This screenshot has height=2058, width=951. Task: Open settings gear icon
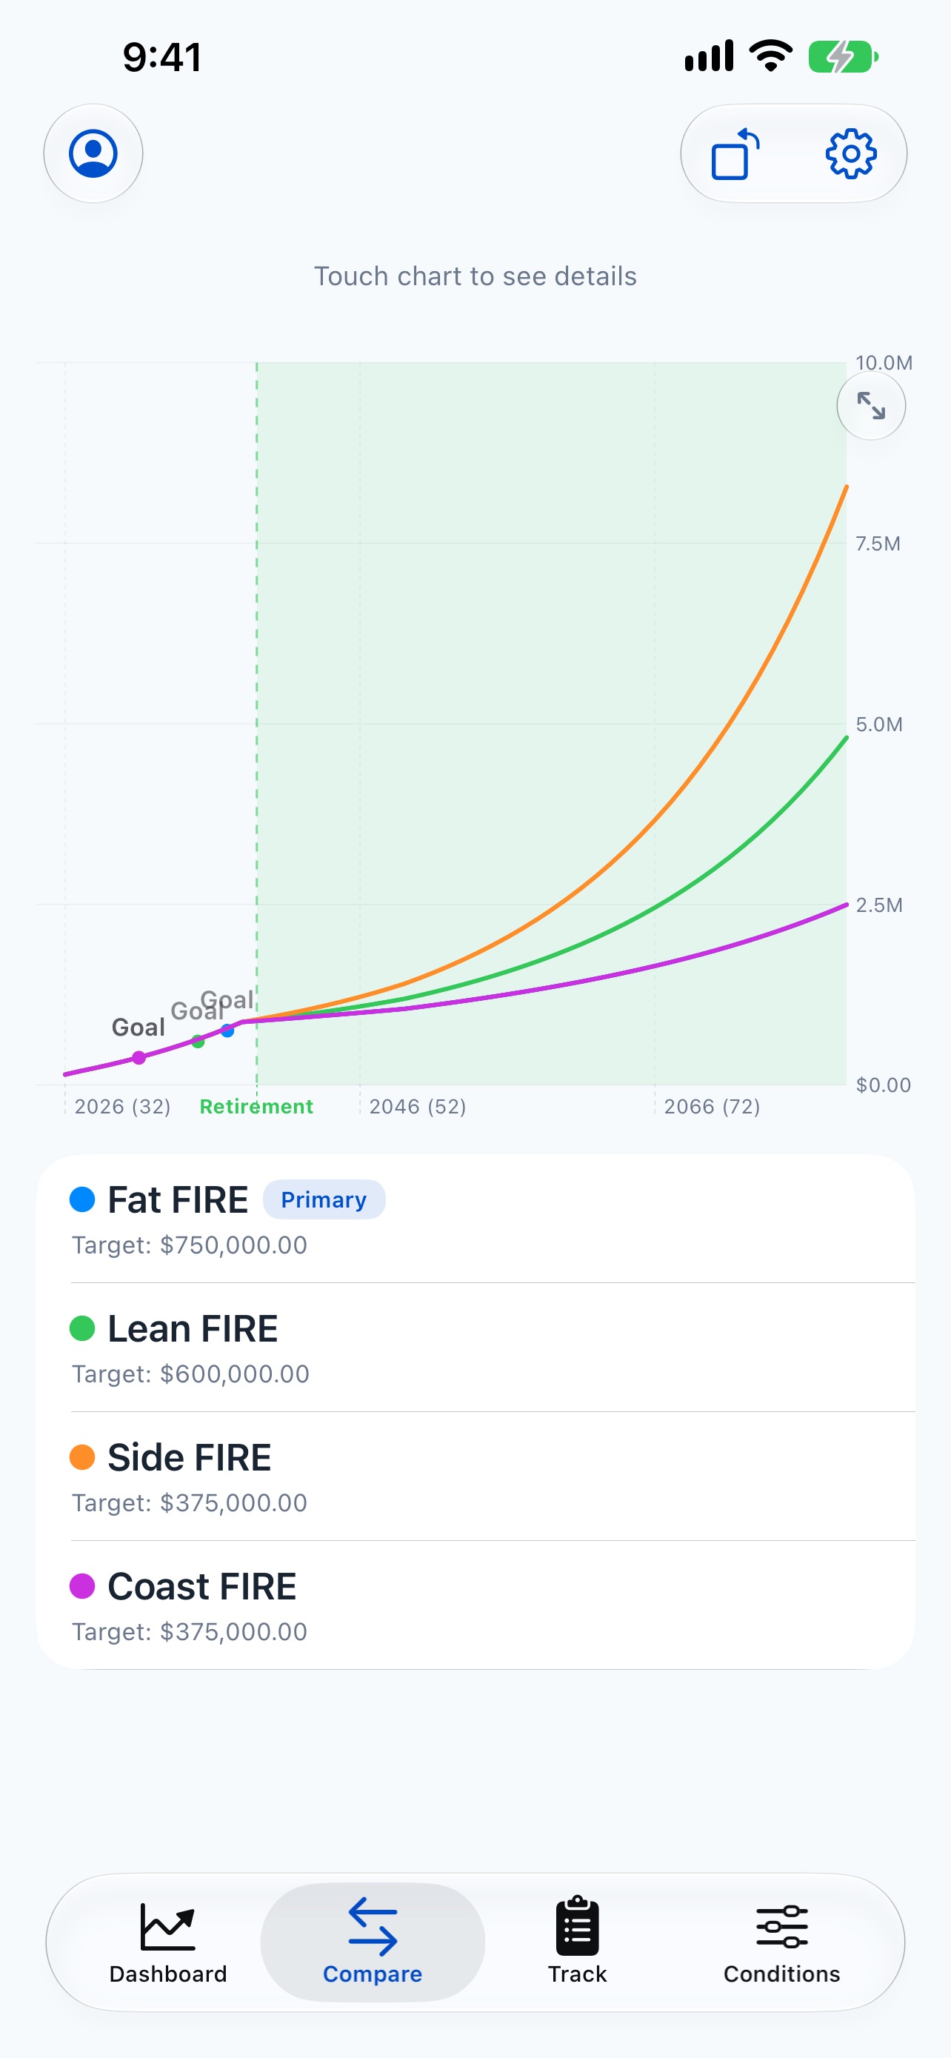coord(850,153)
